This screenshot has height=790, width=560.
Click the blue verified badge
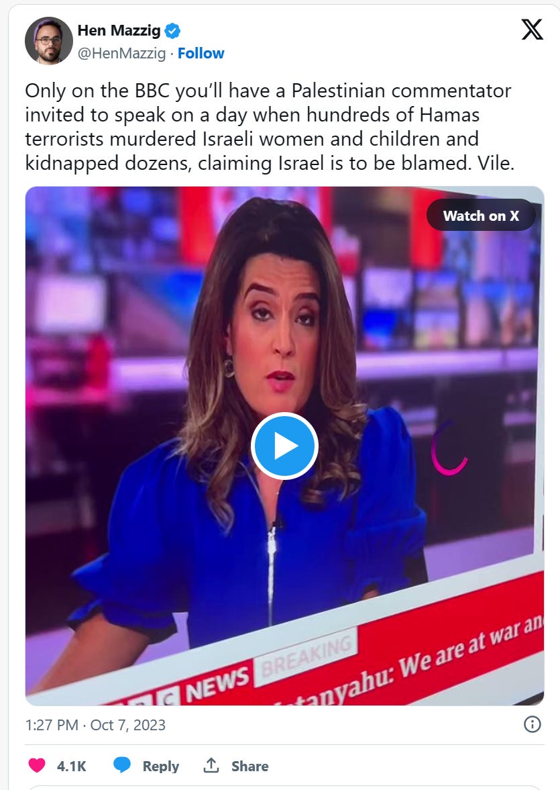[x=173, y=32]
